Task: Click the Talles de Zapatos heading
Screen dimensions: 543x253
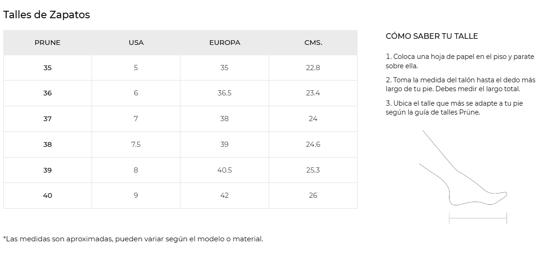Action: (46, 15)
